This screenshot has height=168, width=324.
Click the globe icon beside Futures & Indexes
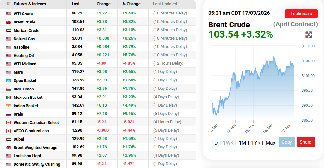(8, 3)
